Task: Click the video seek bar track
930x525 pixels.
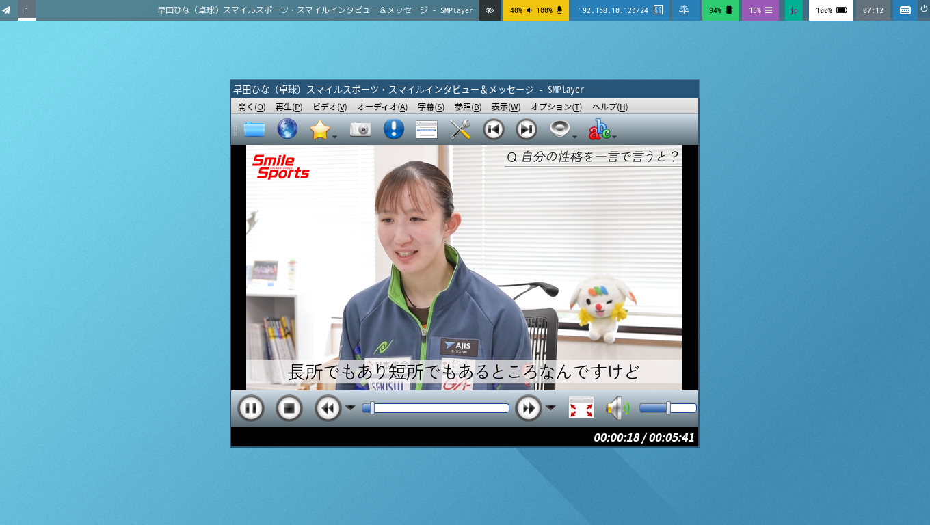Action: coord(436,408)
